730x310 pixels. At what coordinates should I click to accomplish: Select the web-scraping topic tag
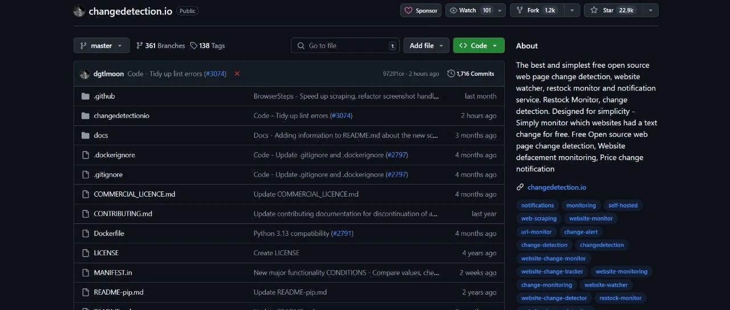pyautogui.click(x=539, y=218)
